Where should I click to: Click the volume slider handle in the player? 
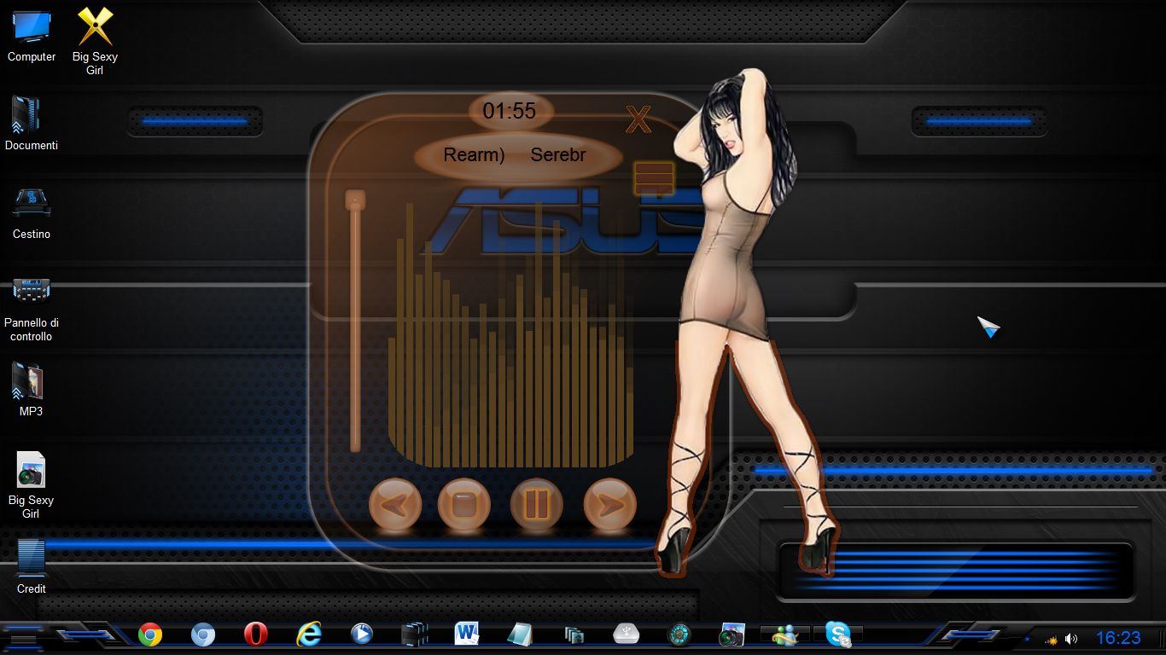click(355, 200)
